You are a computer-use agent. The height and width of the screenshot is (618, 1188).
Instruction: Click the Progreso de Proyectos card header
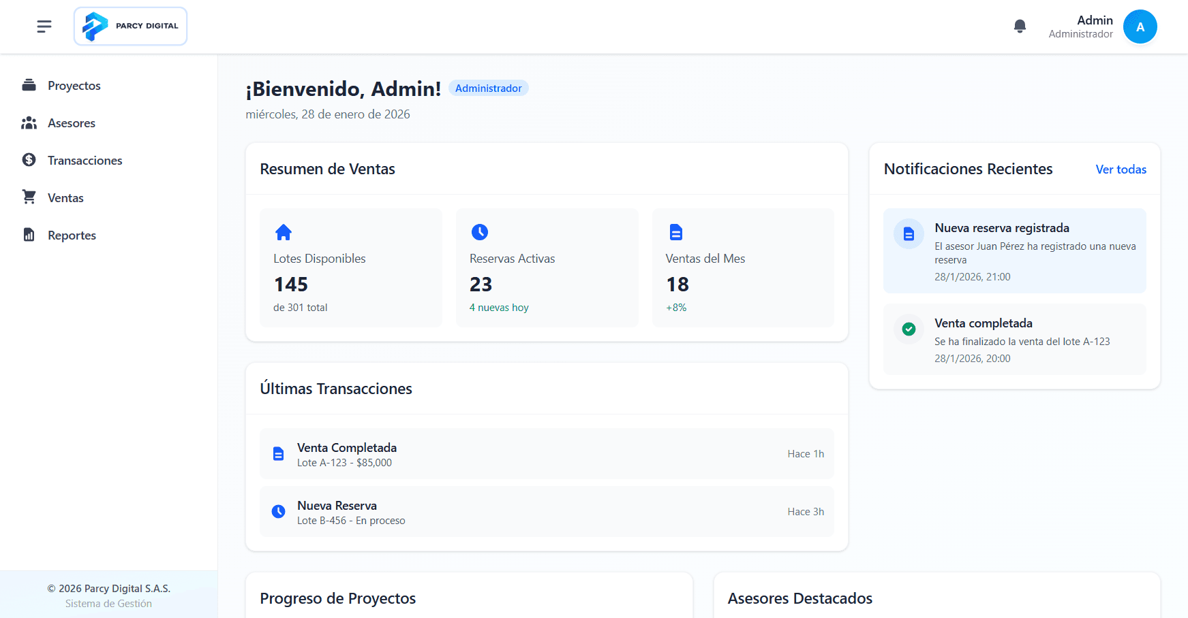click(337, 598)
